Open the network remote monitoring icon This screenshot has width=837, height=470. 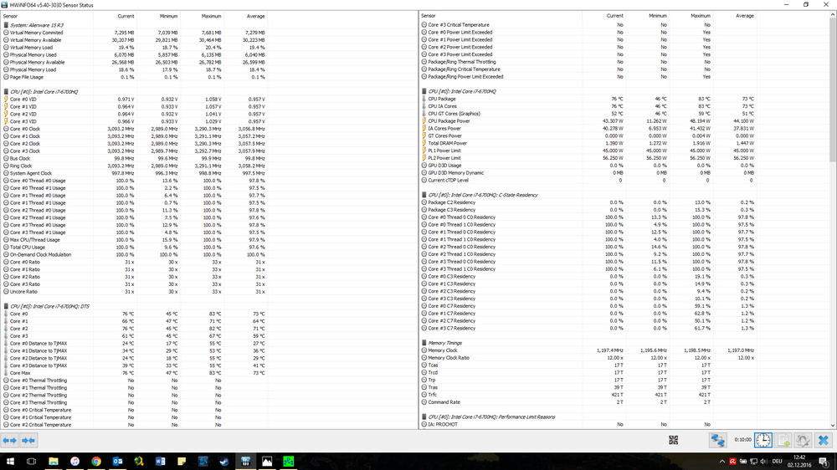[717, 440]
